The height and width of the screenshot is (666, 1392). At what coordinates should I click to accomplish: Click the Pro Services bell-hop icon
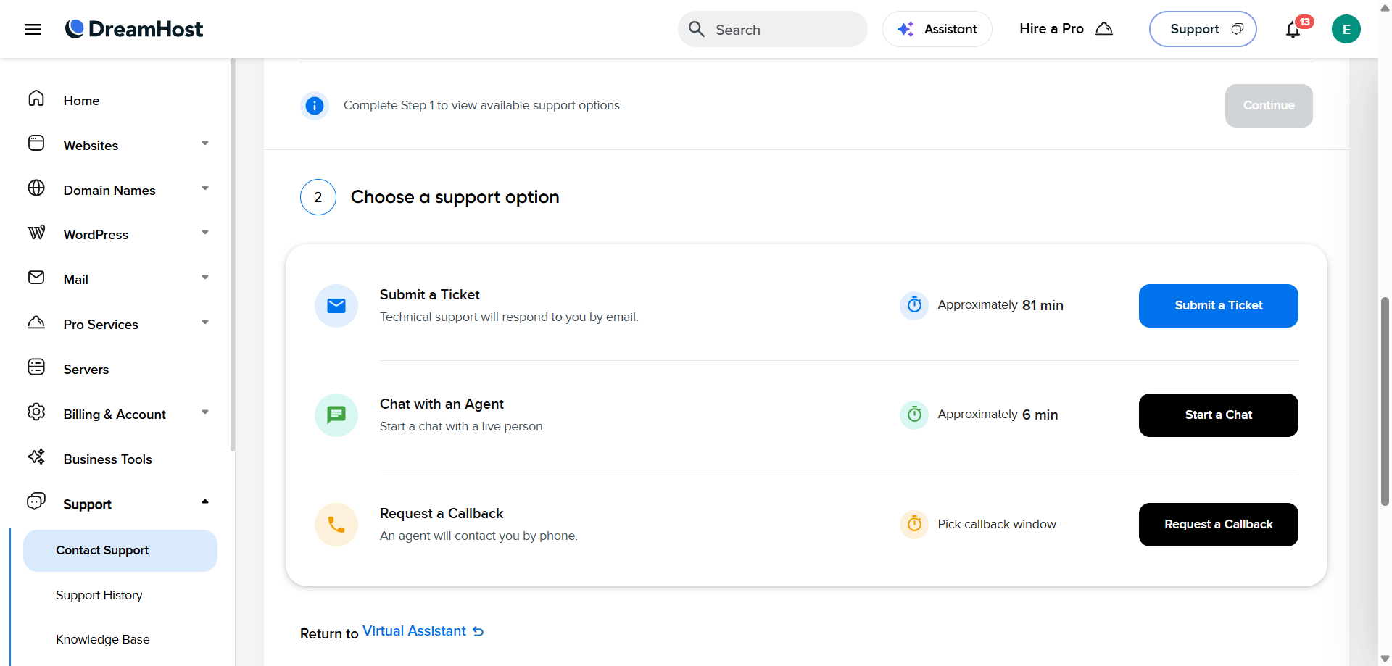(36, 322)
